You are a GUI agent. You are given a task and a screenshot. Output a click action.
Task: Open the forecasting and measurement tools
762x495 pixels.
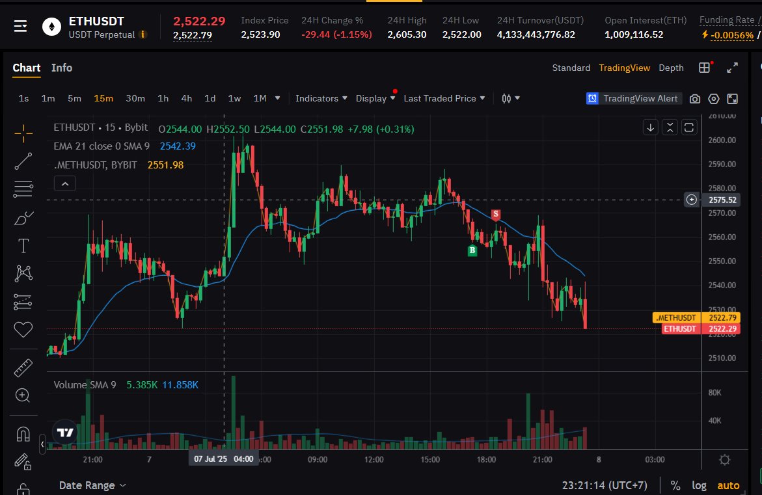tap(23, 302)
